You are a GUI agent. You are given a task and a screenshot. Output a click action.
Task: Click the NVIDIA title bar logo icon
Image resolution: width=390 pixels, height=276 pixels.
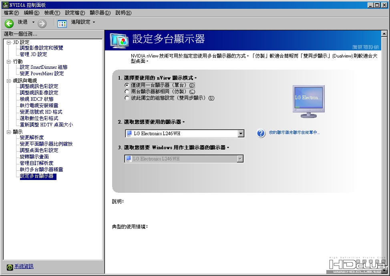[5, 5]
